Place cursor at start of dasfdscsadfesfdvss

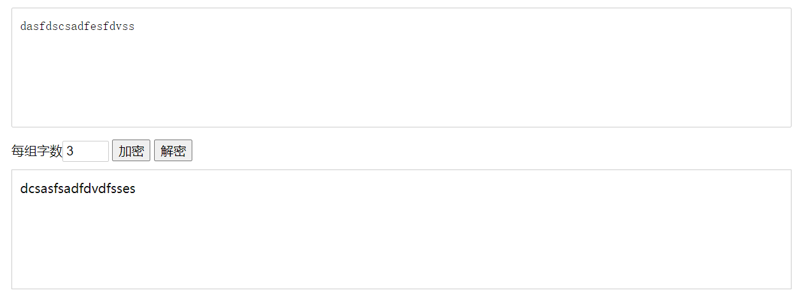tap(20, 27)
